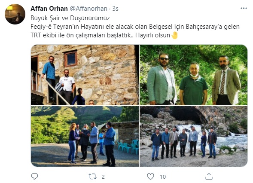Click the turquoise chairs in the photo
253x183 pixels.
point(128,146)
